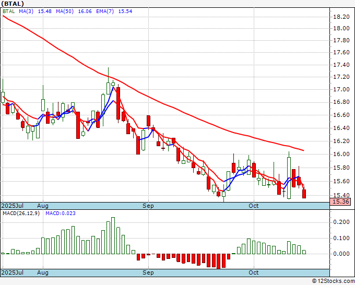This screenshot has height=285, width=355.
Task: Select the 15.36 current price tag
Action: pos(340,201)
